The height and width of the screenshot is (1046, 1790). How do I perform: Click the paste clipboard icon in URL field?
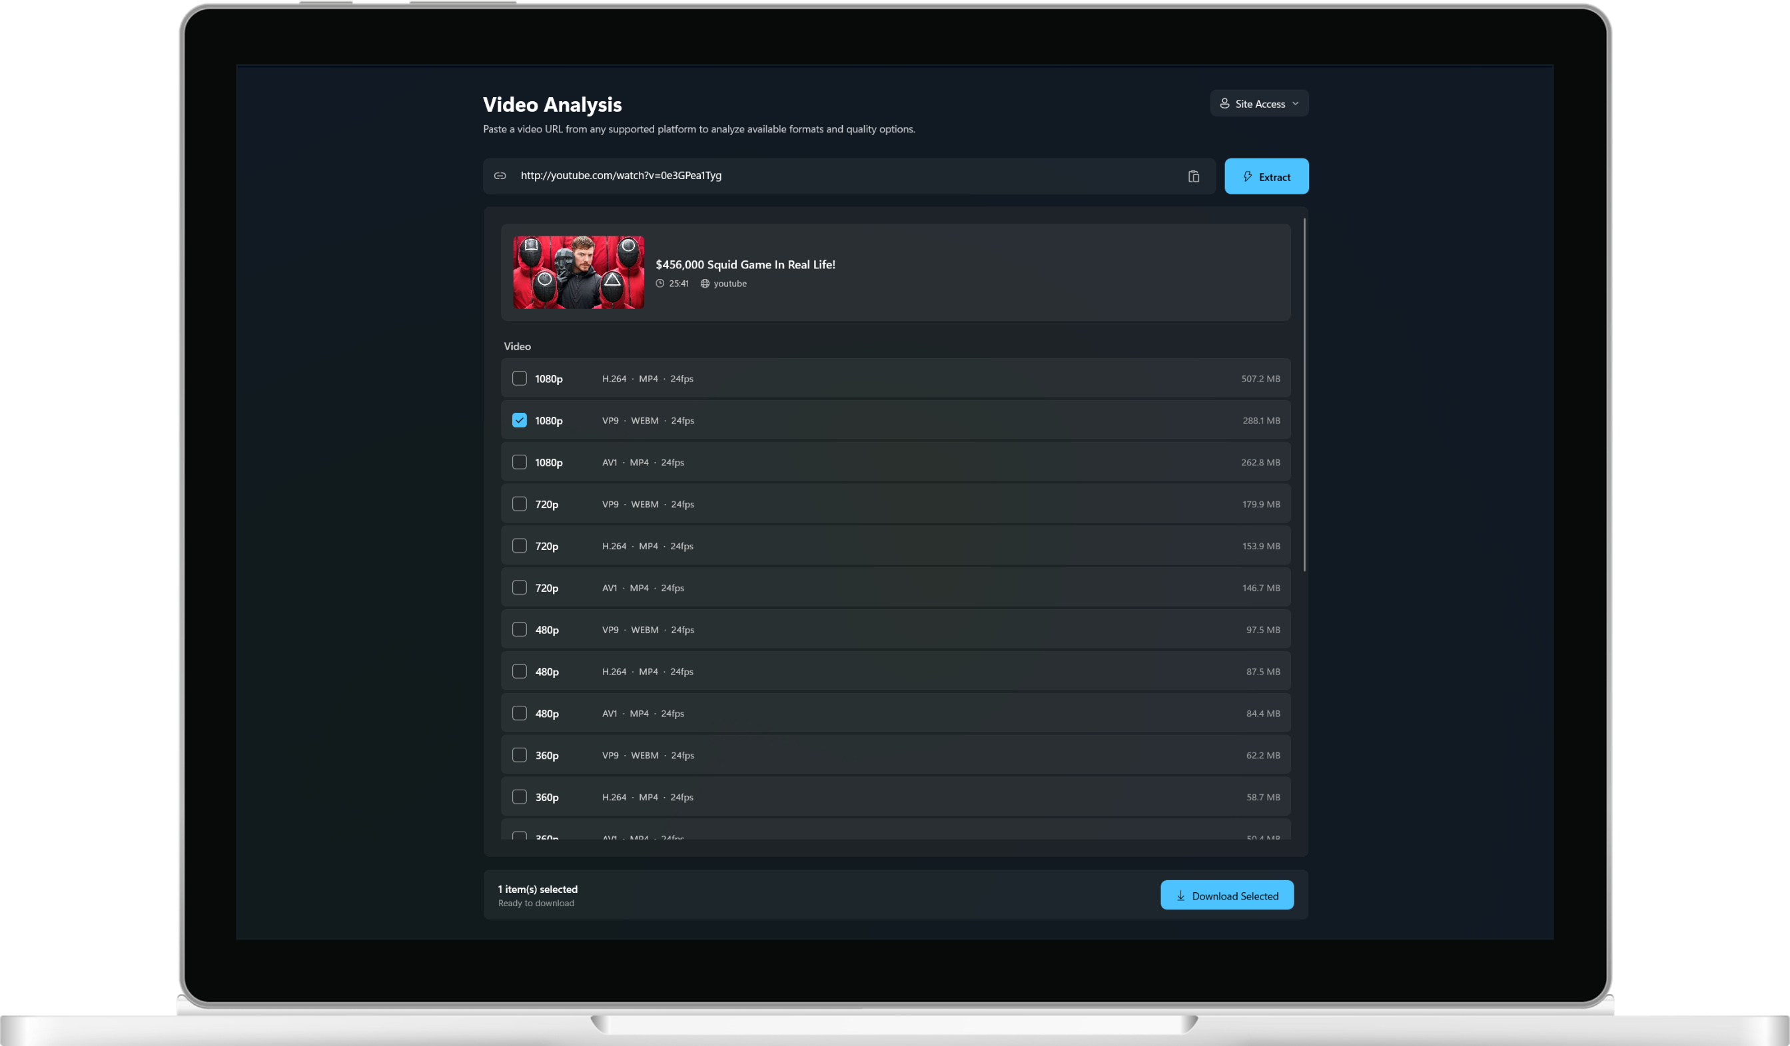(1193, 176)
